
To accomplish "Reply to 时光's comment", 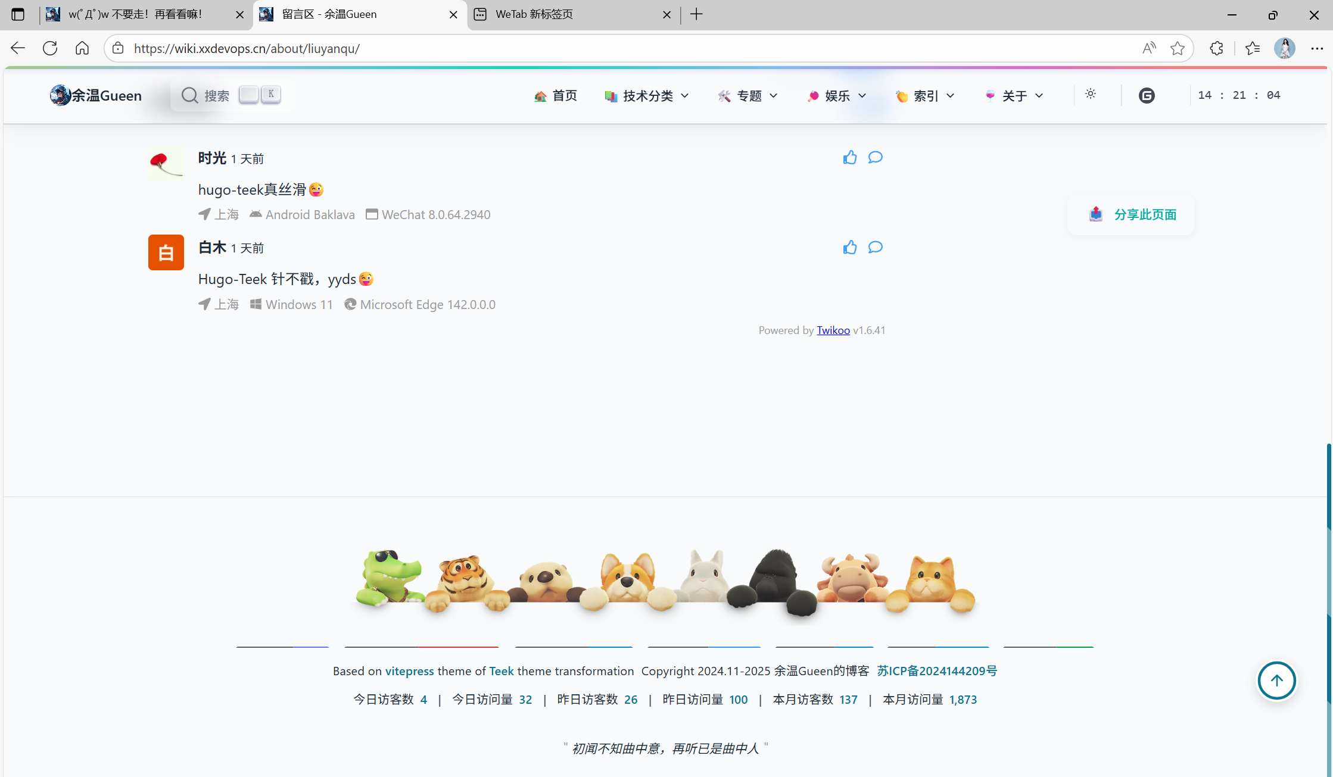I will point(875,157).
